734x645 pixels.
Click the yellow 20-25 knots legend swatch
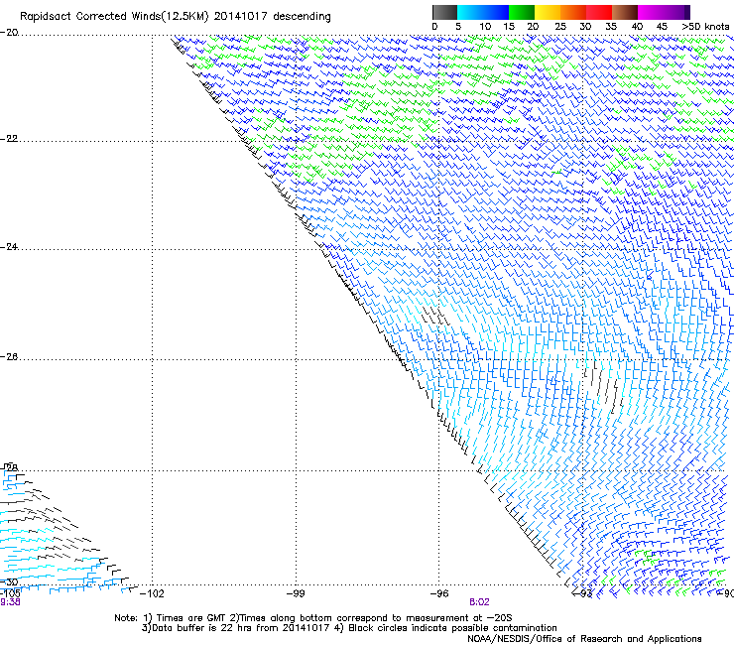click(x=548, y=12)
